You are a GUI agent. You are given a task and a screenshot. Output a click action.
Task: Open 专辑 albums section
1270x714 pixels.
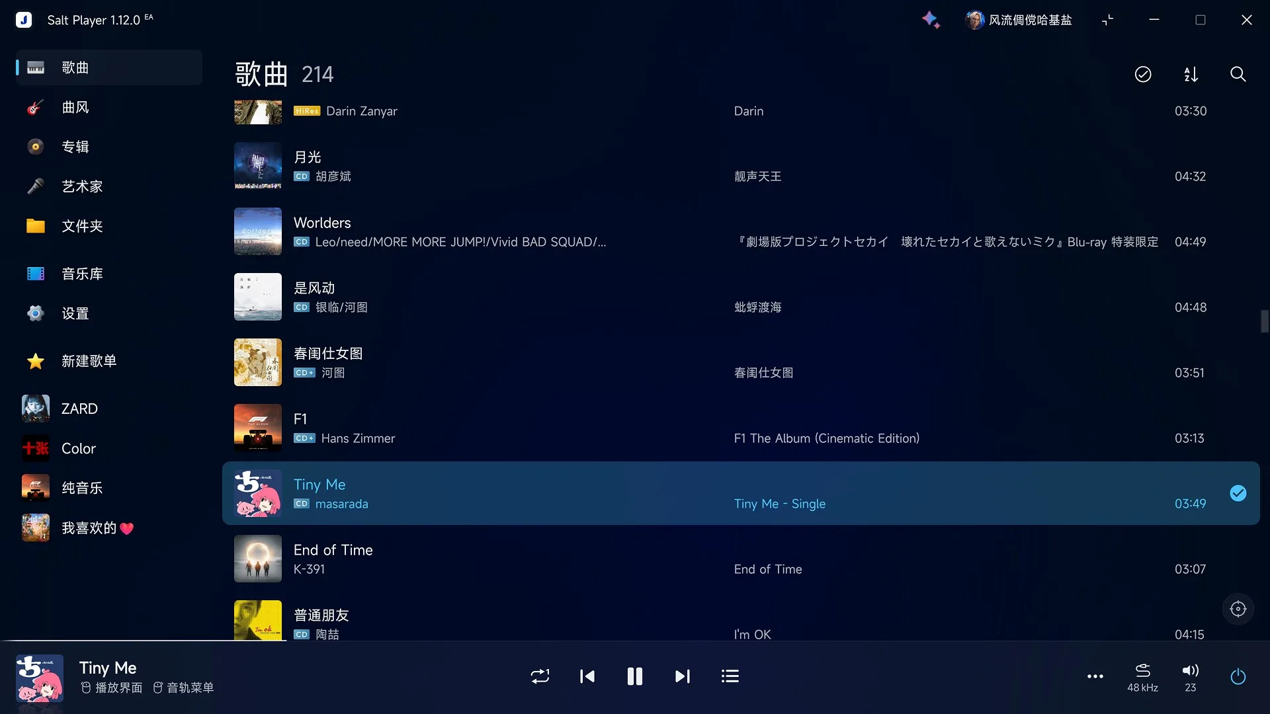pyautogui.click(x=109, y=147)
